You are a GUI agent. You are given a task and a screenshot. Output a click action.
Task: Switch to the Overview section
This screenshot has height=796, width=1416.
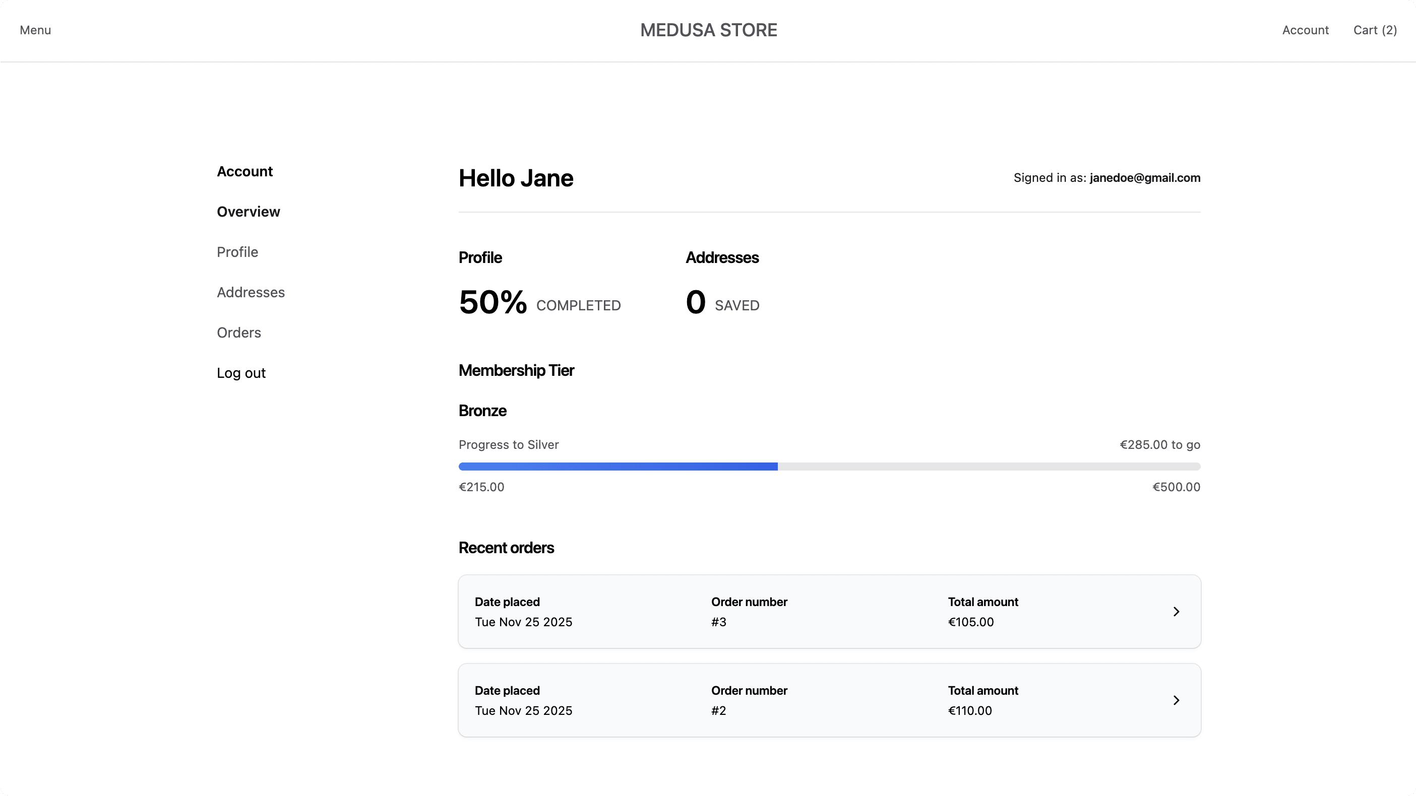[248, 212]
